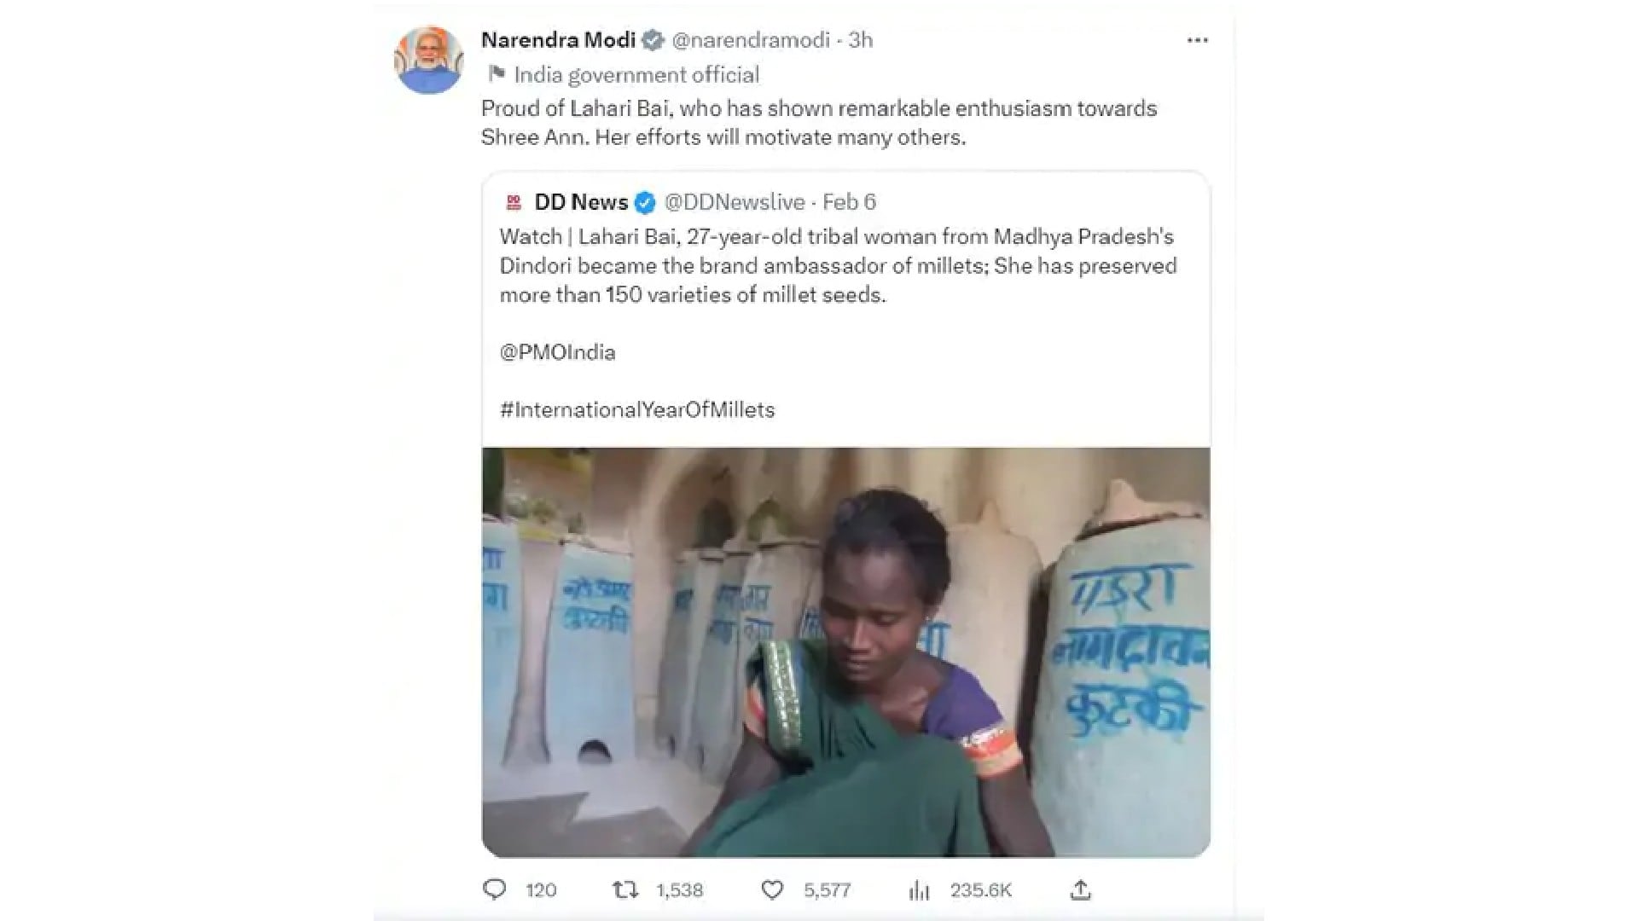The image size is (1638, 921).
Task: Open the three-dot more options menu
Action: point(1199,39)
